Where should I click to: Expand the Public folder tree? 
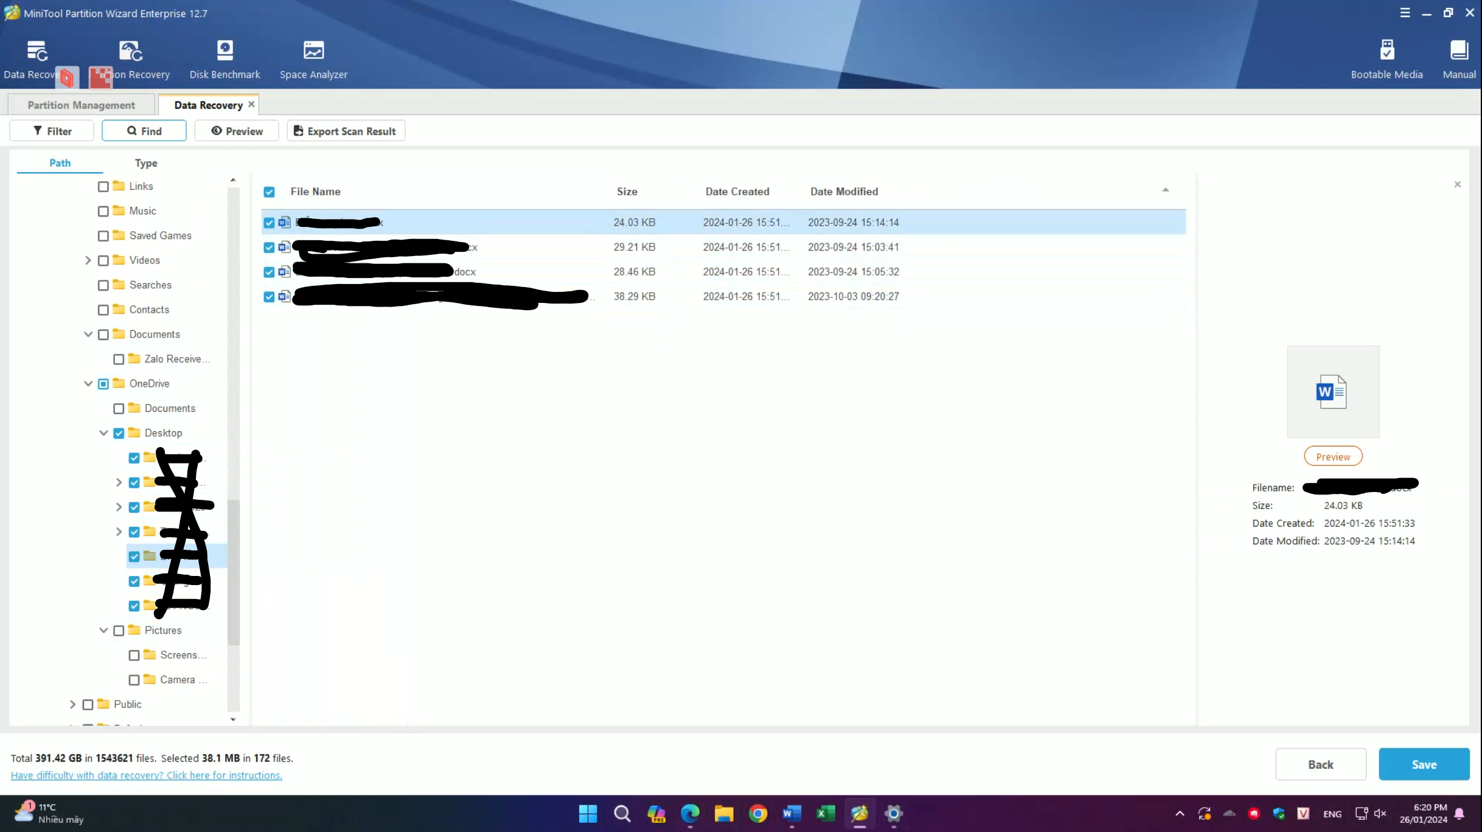coord(72,704)
